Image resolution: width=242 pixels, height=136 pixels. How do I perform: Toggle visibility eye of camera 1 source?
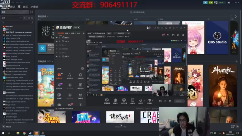pos(57,37)
